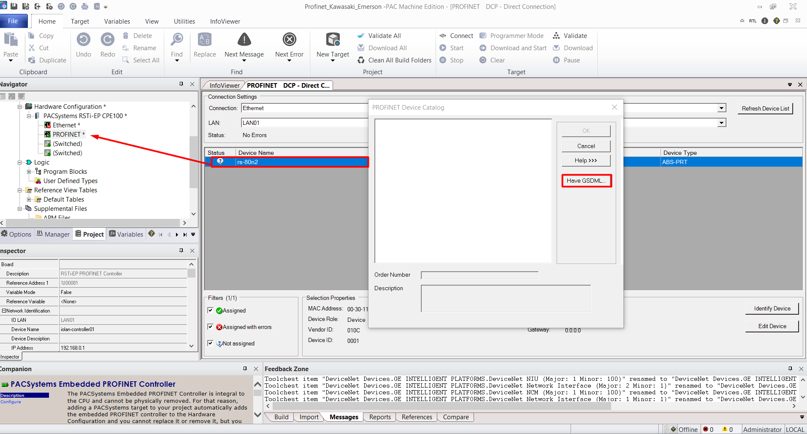This screenshot has width=807, height=434.
Task: Click Clean All Build Folders
Action: [395, 60]
